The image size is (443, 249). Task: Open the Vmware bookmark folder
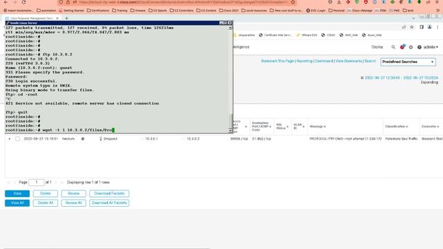(x=138, y=10)
